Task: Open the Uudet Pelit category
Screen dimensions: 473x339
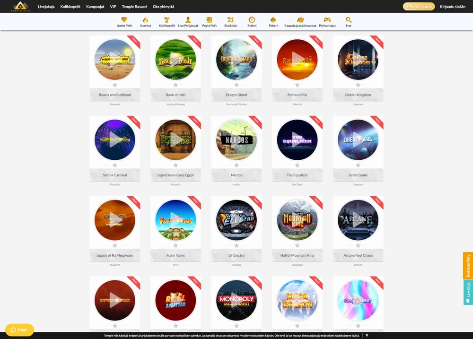Action: (124, 22)
